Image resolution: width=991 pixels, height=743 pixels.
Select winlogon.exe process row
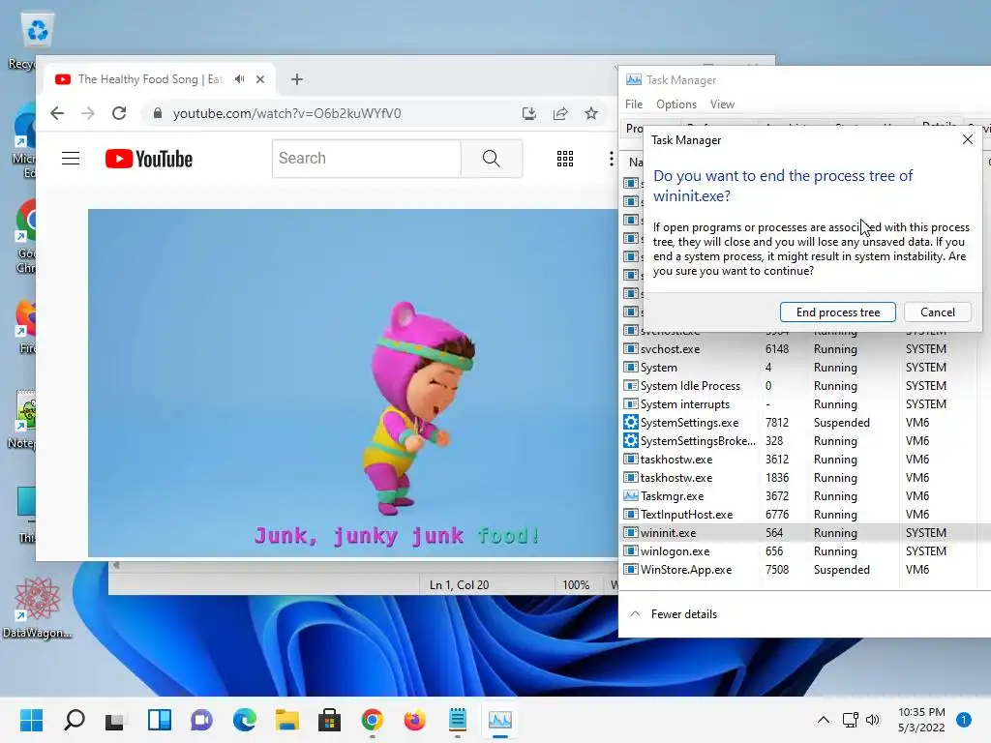click(x=804, y=550)
